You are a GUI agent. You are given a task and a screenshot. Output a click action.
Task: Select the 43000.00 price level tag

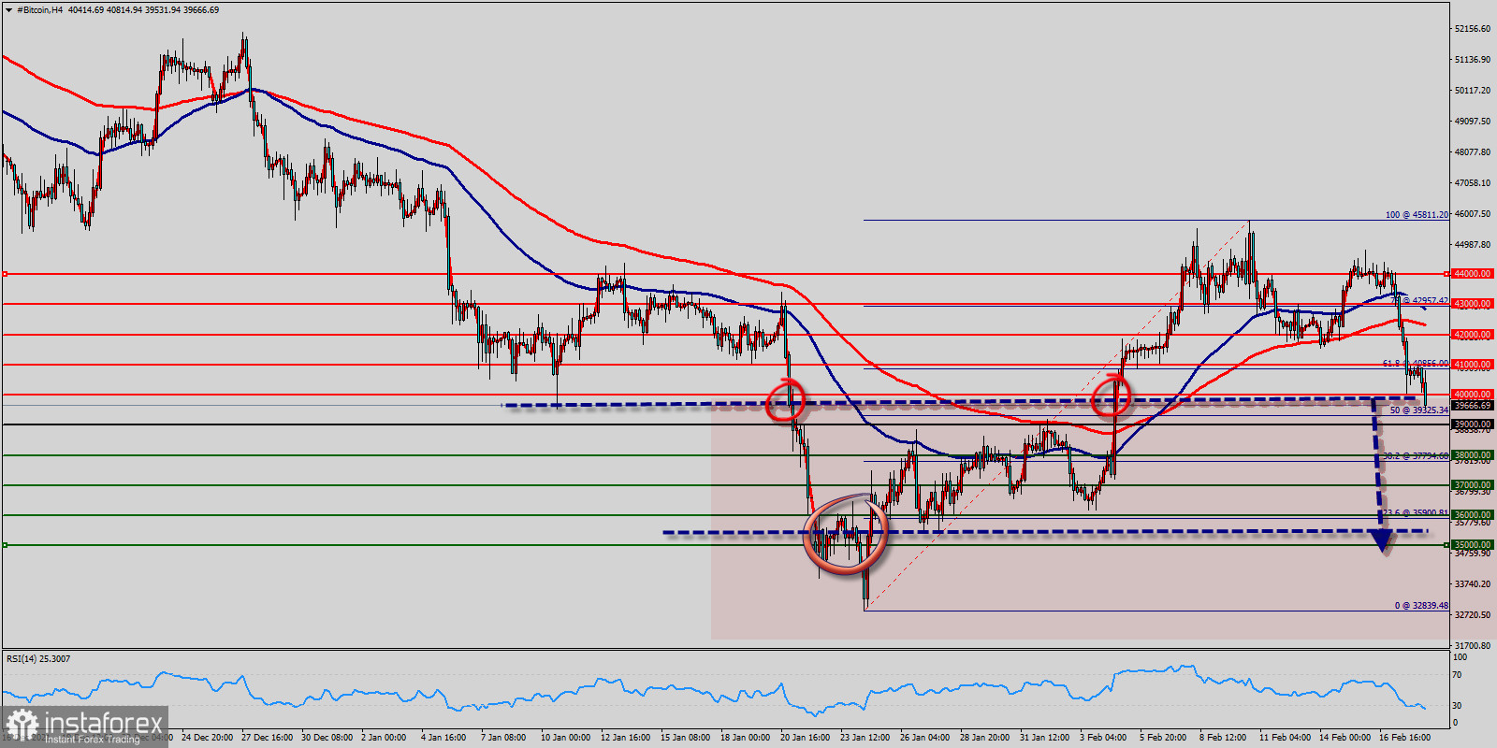(x=1473, y=304)
